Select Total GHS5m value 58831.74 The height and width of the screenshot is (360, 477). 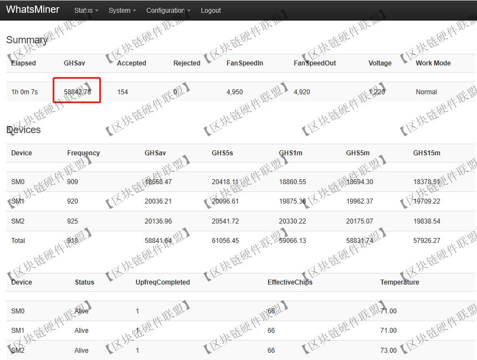click(x=359, y=240)
